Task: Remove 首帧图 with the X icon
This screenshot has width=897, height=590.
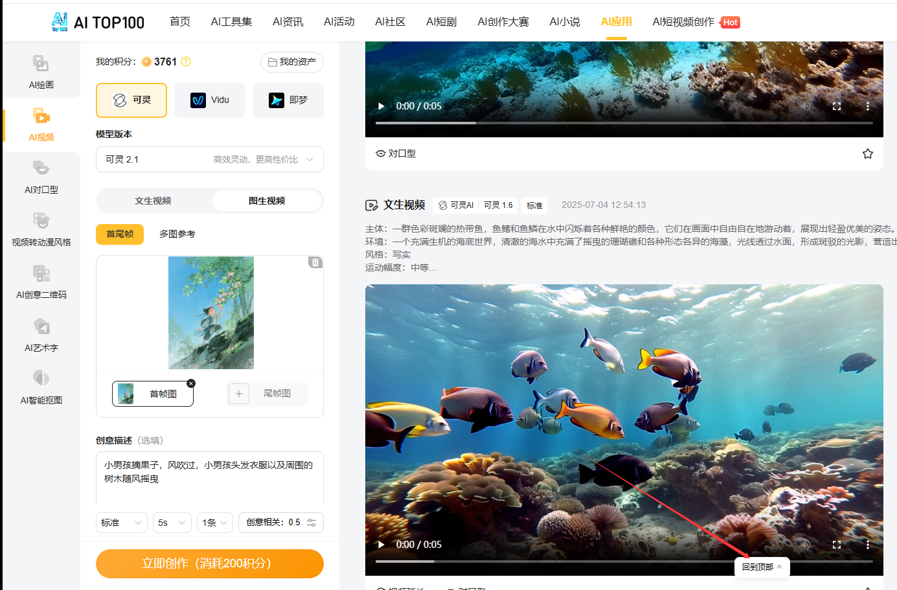Action: coord(191,383)
